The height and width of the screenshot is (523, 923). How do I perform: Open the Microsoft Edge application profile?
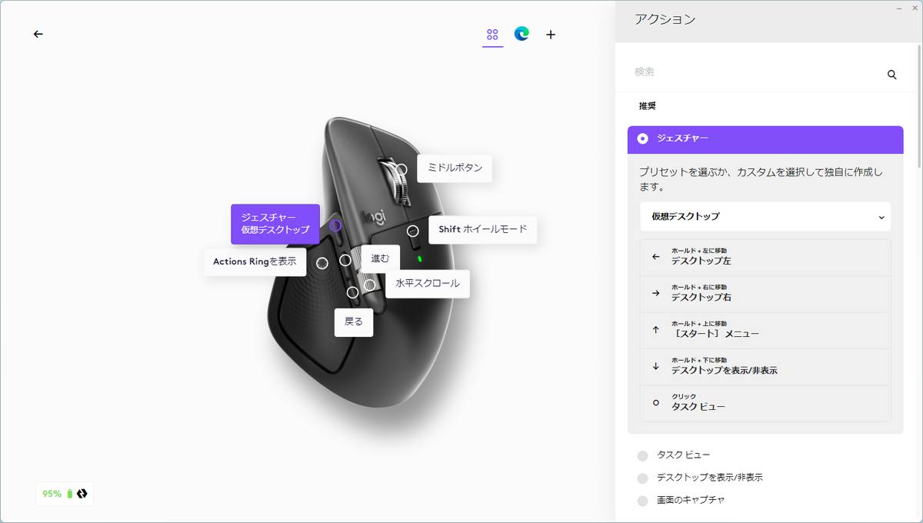[521, 34]
